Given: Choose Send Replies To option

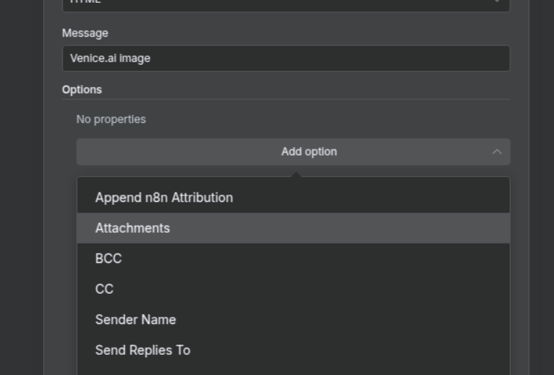Looking at the screenshot, I should click(143, 350).
